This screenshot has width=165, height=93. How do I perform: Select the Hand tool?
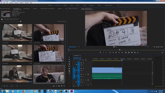(x=69, y=71)
